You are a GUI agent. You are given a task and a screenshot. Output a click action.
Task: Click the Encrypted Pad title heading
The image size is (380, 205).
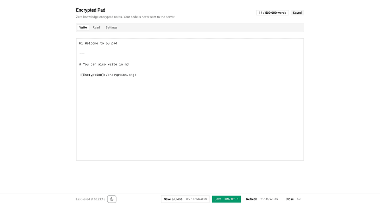(91, 10)
